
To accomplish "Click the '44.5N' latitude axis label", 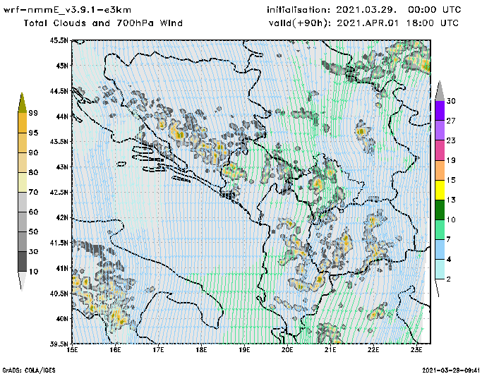I will pyautogui.click(x=59, y=91).
